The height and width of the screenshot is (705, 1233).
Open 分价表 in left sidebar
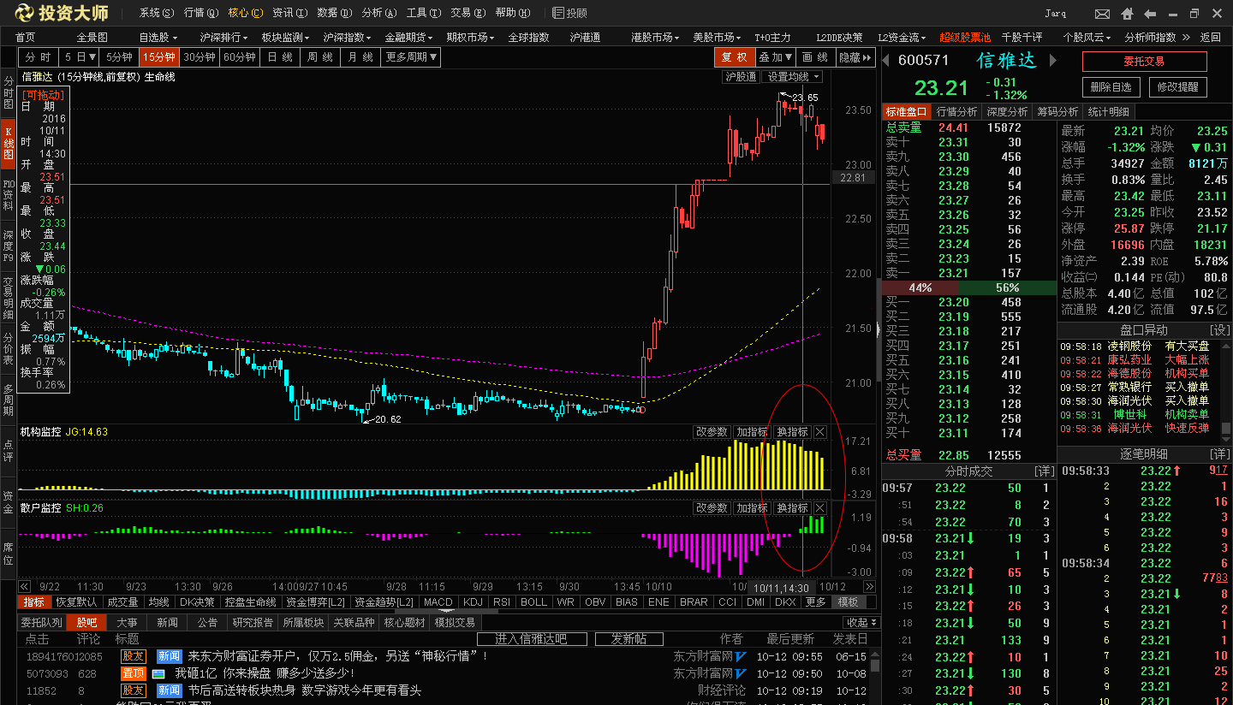[x=9, y=349]
